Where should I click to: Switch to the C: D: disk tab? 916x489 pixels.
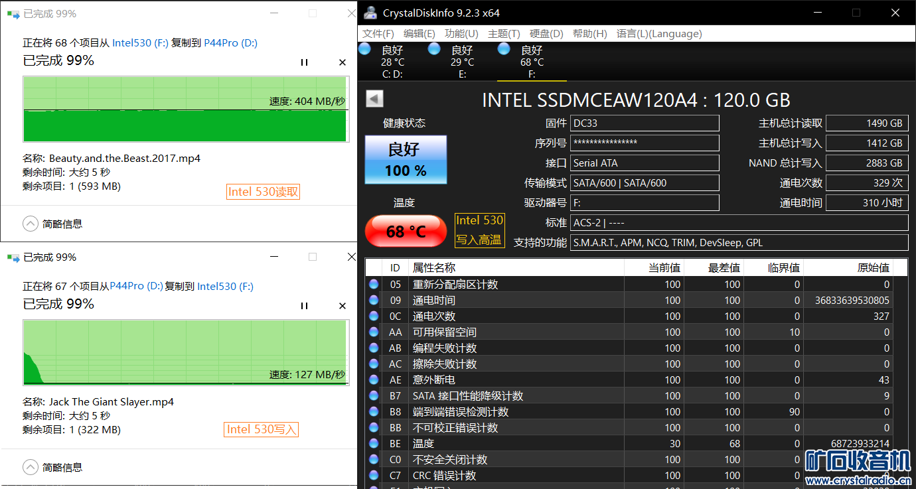point(392,62)
